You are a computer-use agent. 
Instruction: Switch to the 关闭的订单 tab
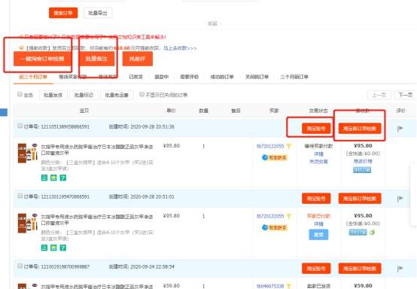(x=257, y=77)
